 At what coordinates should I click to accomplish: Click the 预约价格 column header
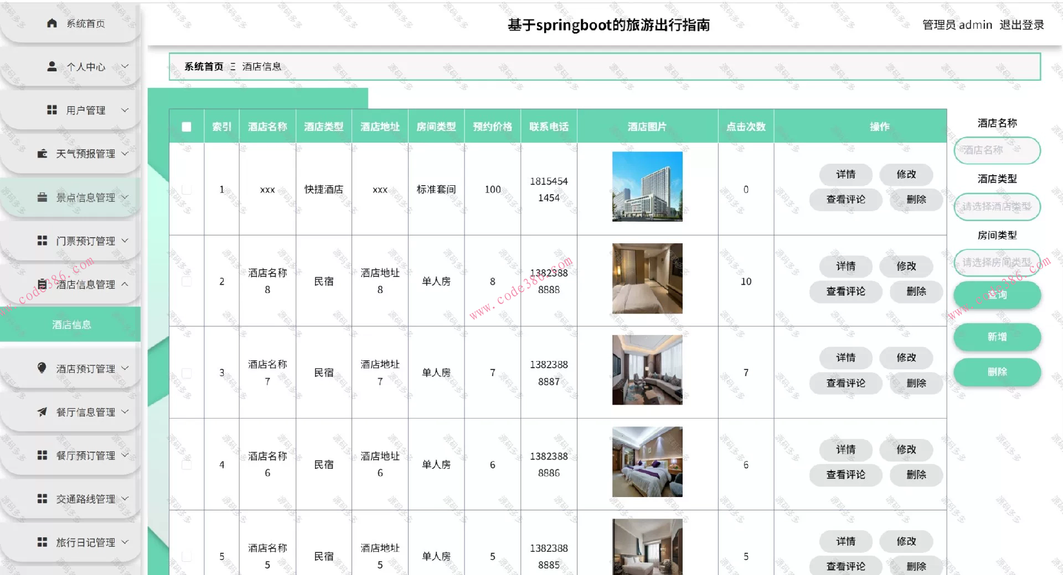coord(492,127)
